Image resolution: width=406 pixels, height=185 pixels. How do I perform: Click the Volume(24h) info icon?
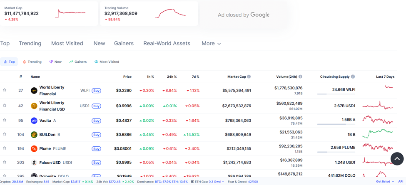(300, 77)
